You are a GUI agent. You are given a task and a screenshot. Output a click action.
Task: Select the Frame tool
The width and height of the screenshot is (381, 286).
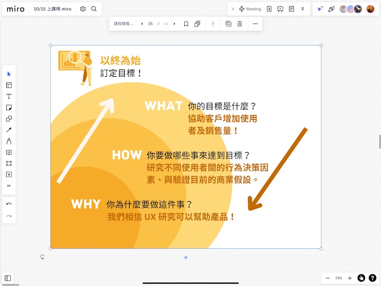click(x=9, y=163)
